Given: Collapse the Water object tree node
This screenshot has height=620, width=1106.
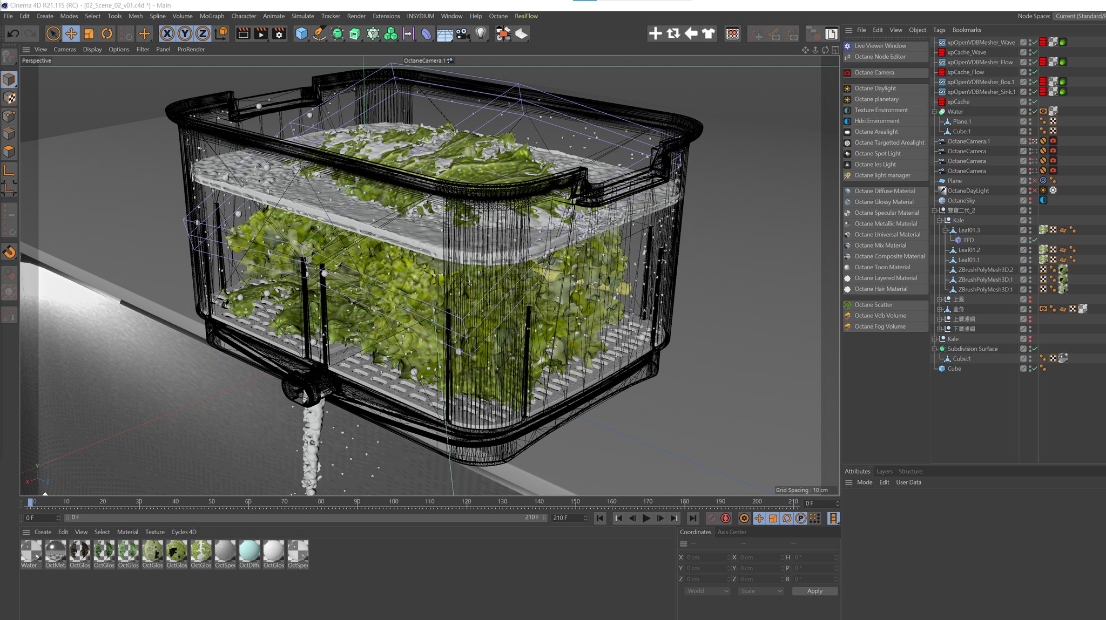Looking at the screenshot, I should pos(934,112).
